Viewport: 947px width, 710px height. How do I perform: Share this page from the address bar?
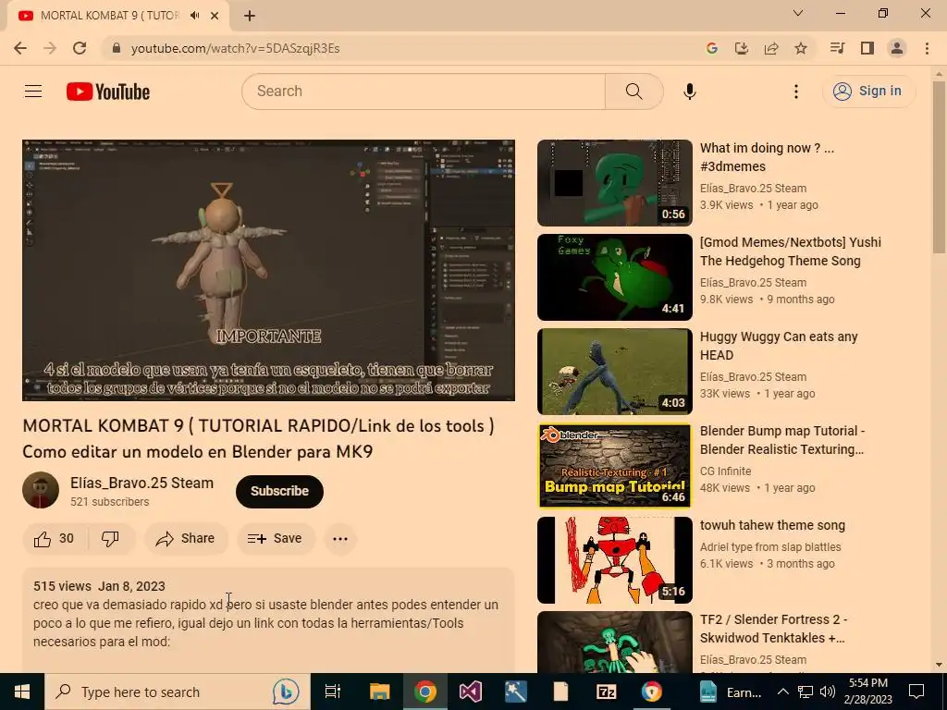[x=771, y=48]
